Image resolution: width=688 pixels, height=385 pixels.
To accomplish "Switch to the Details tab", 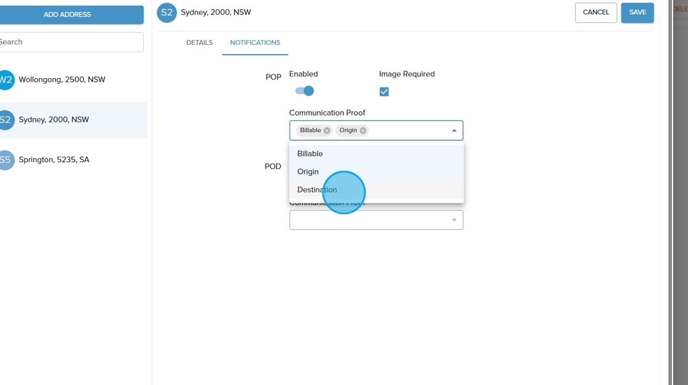I will click(x=199, y=42).
